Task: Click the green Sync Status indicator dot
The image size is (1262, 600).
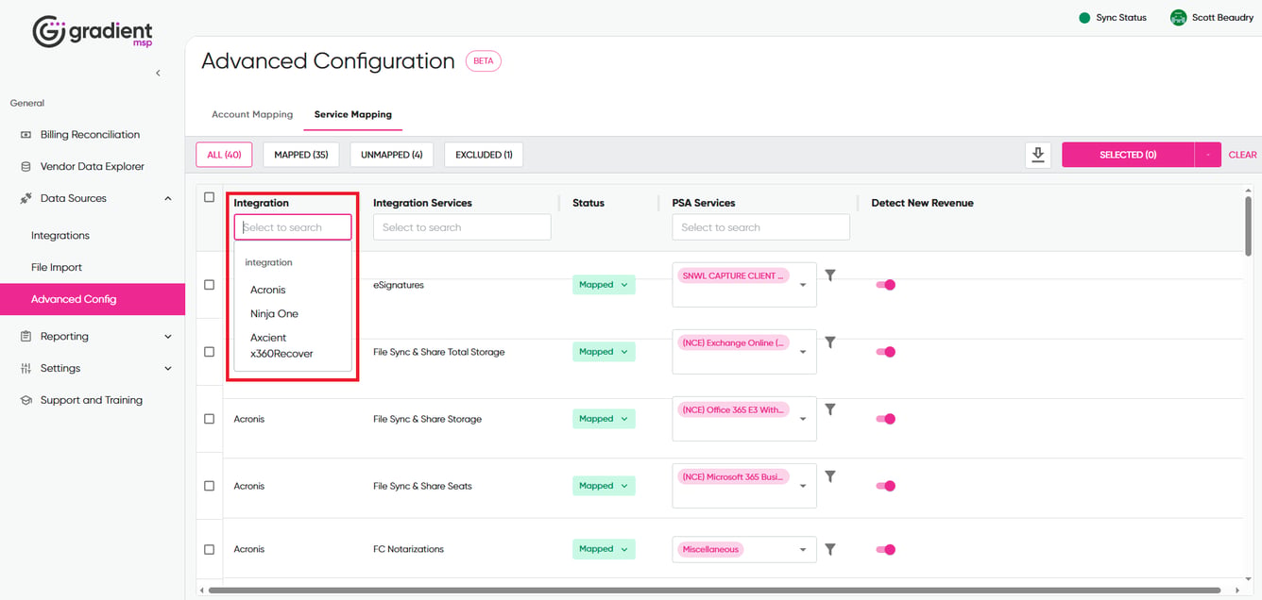Action: [x=1084, y=18]
